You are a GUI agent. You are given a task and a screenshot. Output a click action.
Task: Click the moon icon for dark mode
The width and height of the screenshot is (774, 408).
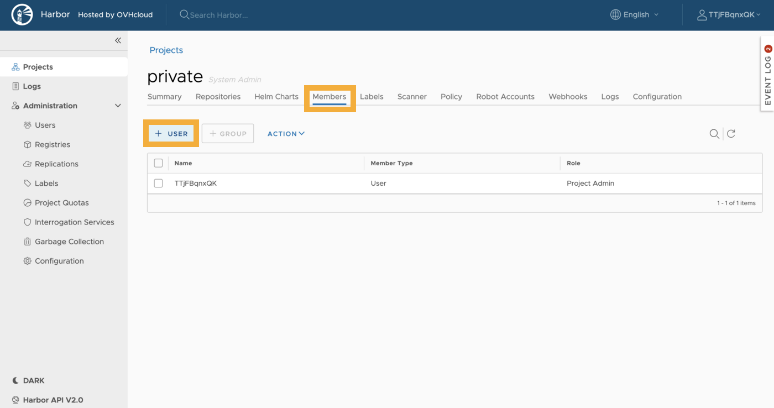(15, 380)
